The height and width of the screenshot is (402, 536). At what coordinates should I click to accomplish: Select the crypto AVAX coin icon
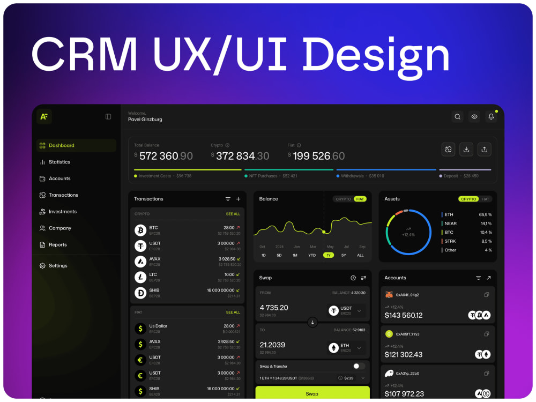140,262
